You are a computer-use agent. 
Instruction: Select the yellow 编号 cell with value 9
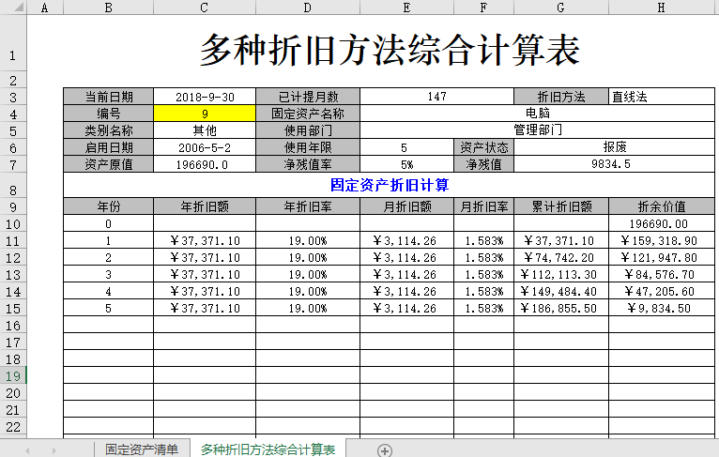[x=204, y=114]
